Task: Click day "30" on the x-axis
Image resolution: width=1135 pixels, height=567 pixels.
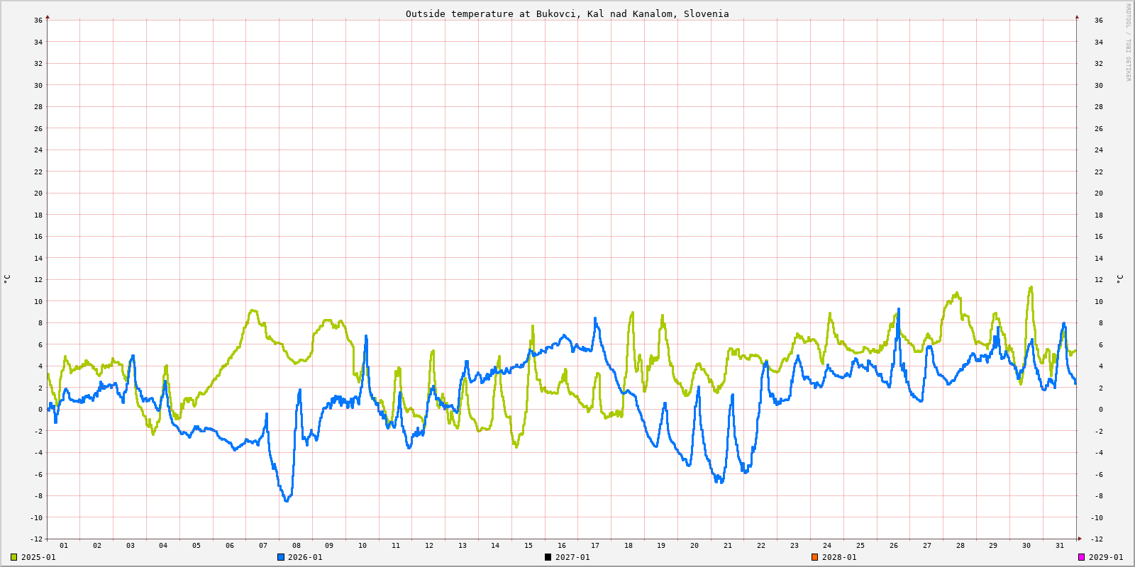Action: [1026, 546]
